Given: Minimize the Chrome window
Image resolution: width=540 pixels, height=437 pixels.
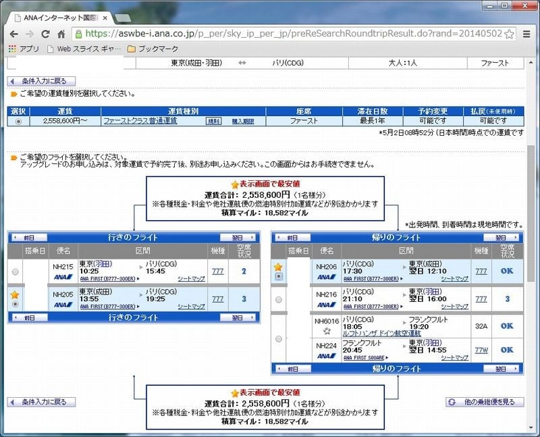Looking at the screenshot, I should coord(489,6).
